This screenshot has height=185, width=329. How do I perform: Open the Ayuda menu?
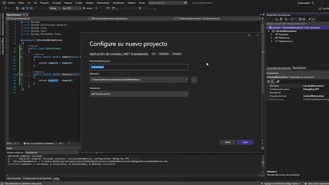[142, 3]
